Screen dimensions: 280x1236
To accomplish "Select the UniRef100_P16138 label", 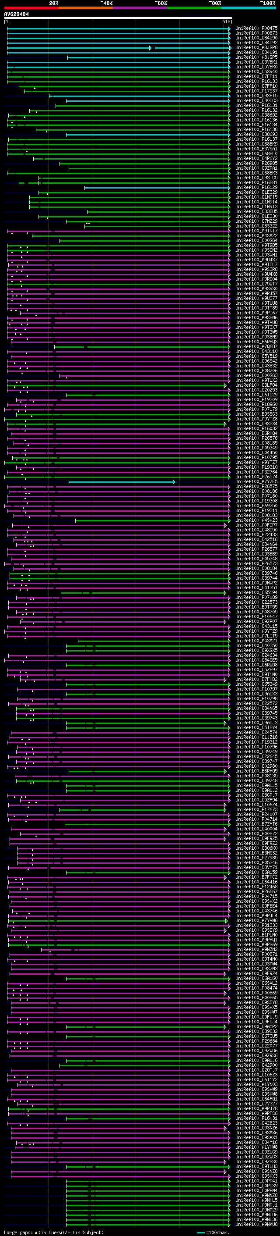I will [x=256, y=129].
